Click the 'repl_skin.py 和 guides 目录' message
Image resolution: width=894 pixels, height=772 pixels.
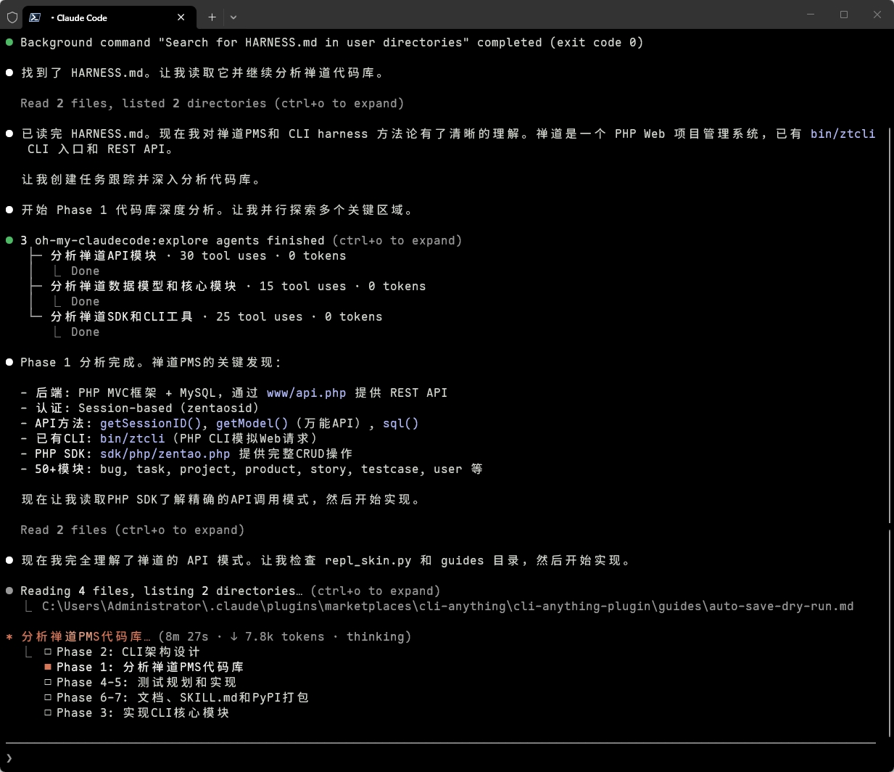click(x=326, y=560)
